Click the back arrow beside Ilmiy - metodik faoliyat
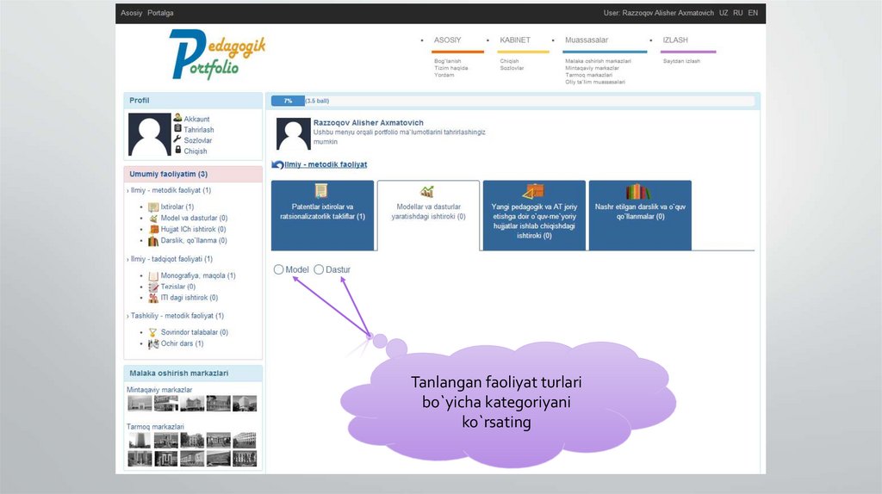The height and width of the screenshot is (494, 882). pos(277,164)
